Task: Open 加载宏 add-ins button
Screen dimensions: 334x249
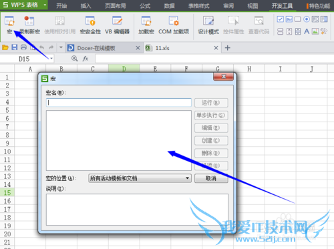Action: [146, 25]
